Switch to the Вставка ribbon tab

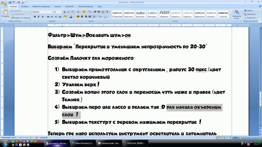point(25,7)
